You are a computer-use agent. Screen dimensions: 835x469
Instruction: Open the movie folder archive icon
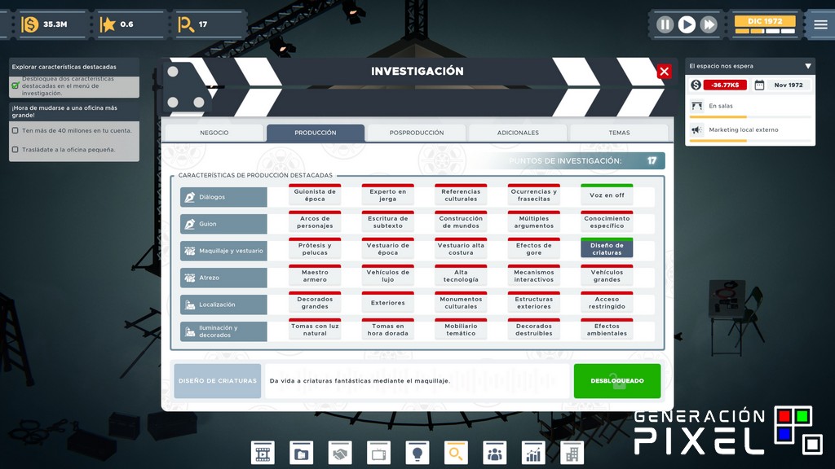pos(301,452)
